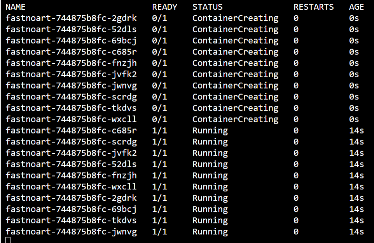Click ContainerCreating status of pod 69bcj

(235, 40)
